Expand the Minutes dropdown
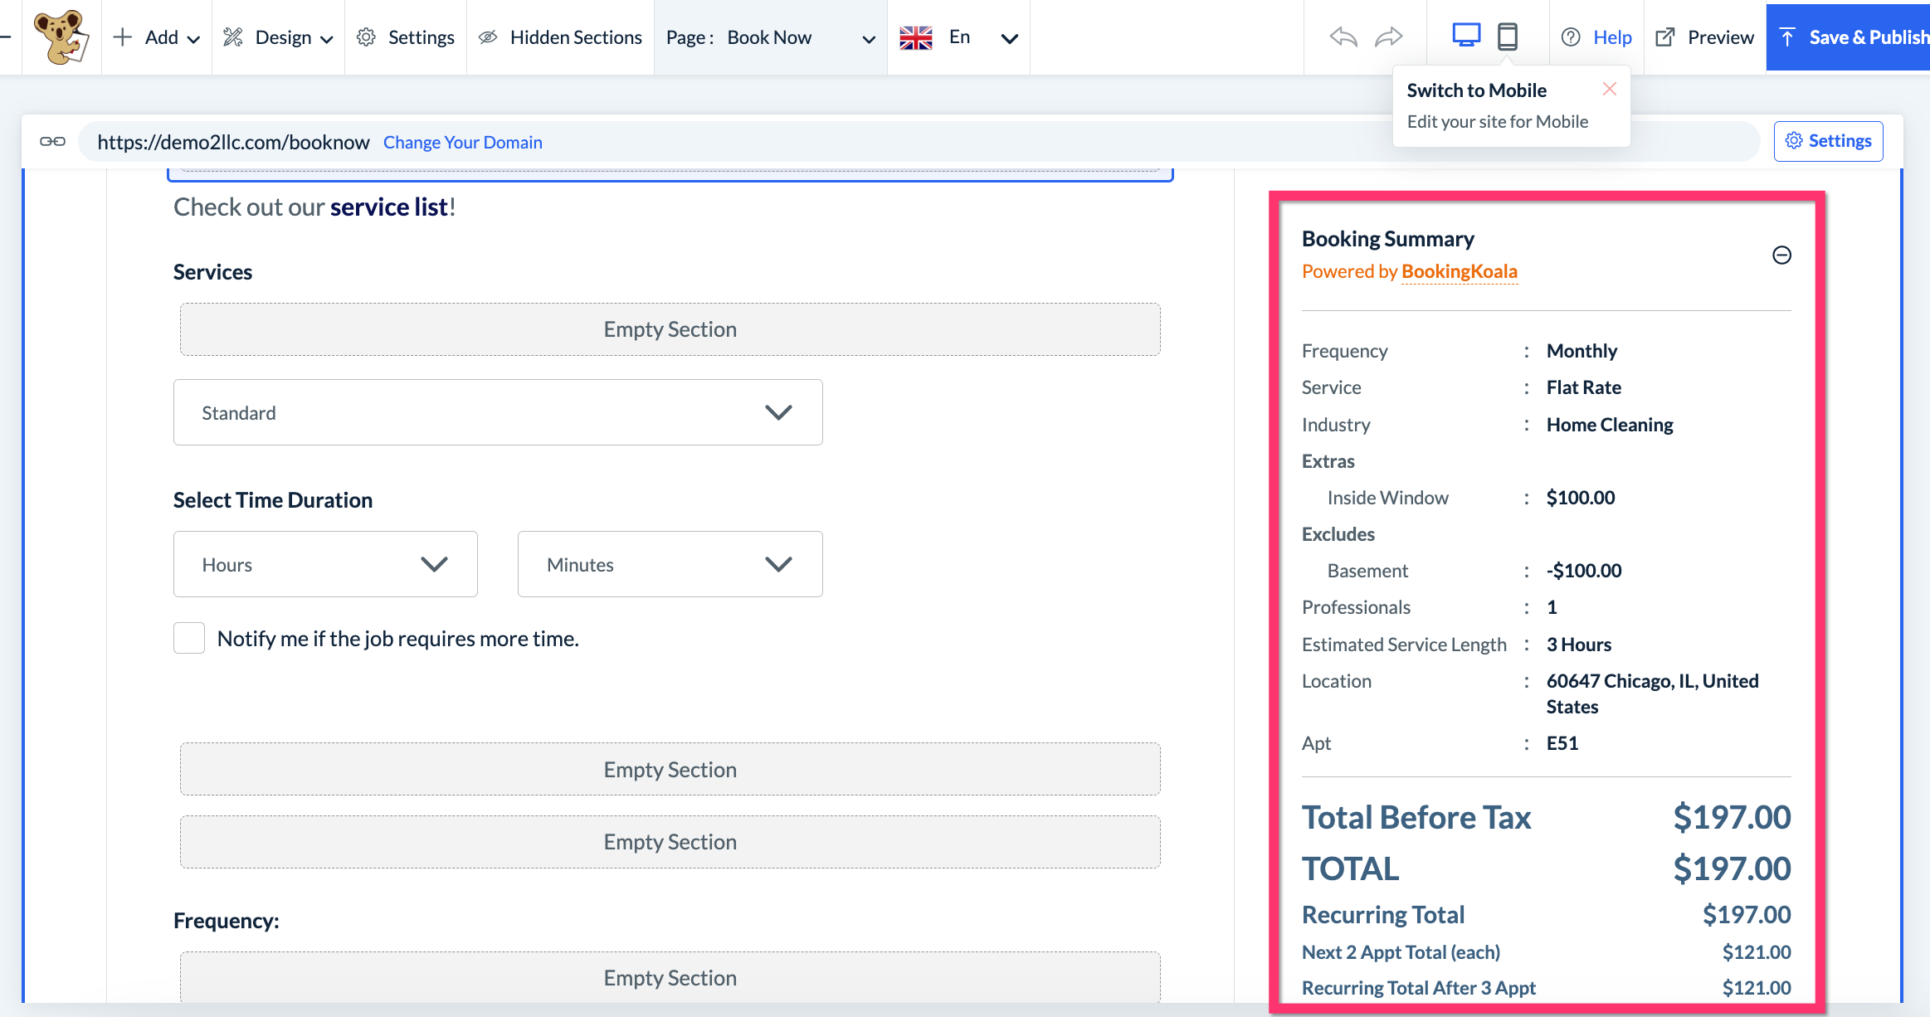This screenshot has width=1930, height=1017. pos(670,564)
